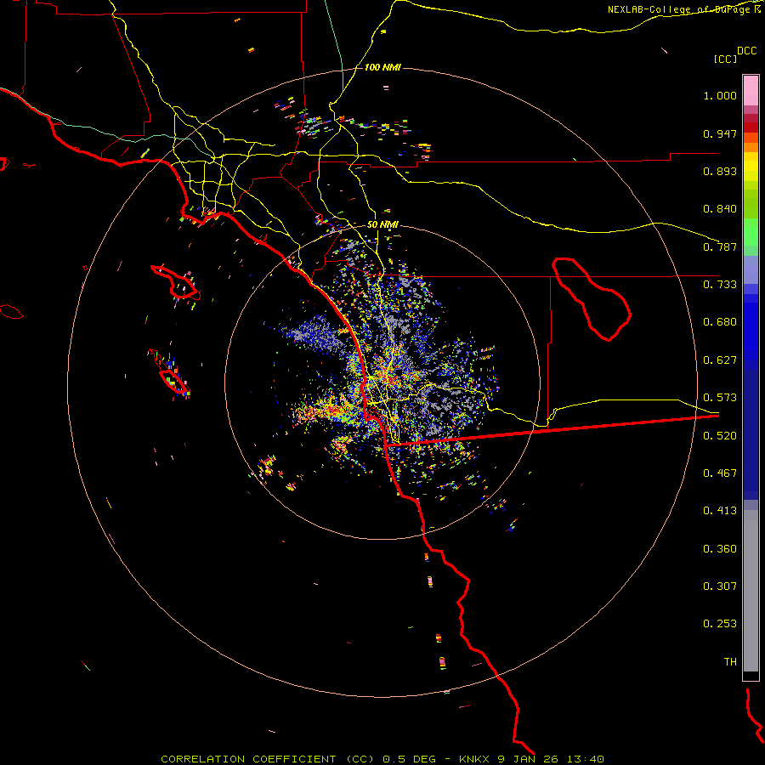Image resolution: width=765 pixels, height=765 pixels.
Task: Click the 50 NMI range ring label
Action: [x=382, y=225]
